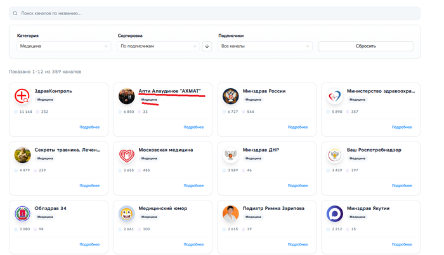Click the Облздрав 34 title
Viewport: 444px width, 255px height.
[50, 208]
